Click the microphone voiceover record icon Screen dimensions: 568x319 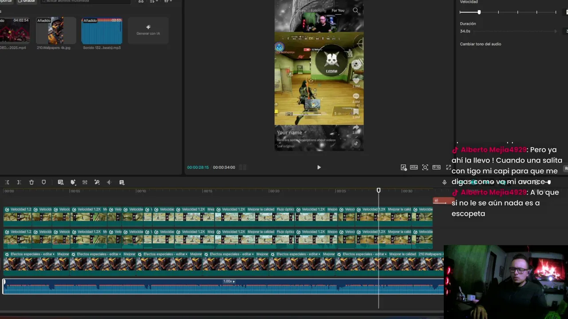[x=444, y=182]
